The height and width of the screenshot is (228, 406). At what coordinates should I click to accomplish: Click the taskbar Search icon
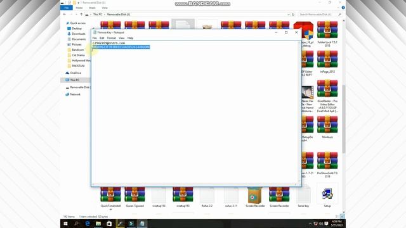(76, 224)
